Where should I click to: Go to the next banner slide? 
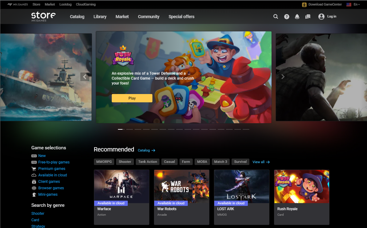click(283, 77)
